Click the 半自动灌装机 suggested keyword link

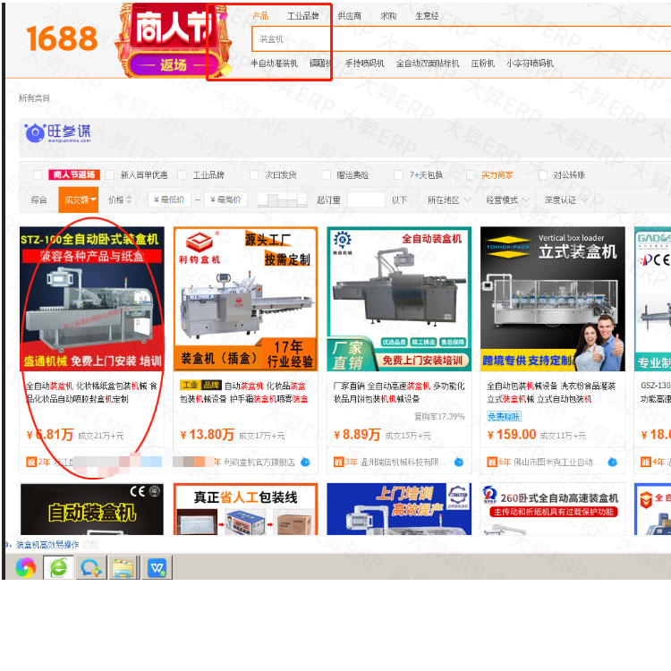[x=274, y=64]
